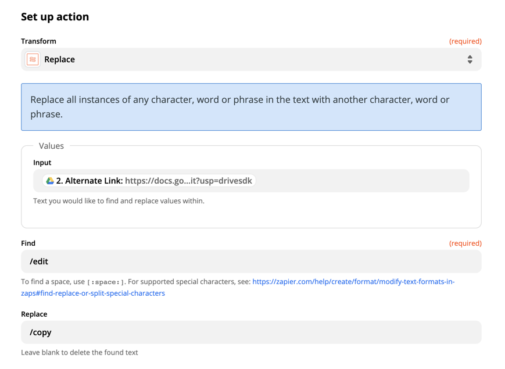Open the Zapier special characters help link
This screenshot has height=369, width=505.
tap(353, 282)
